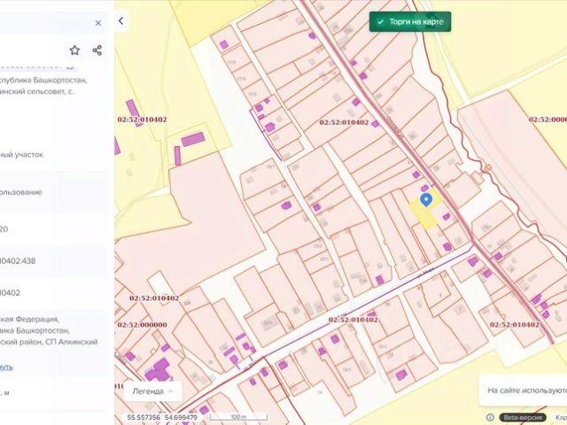567x425 pixels.
Task: Click the cadastral number ending 10402:438
Action: click(18, 261)
